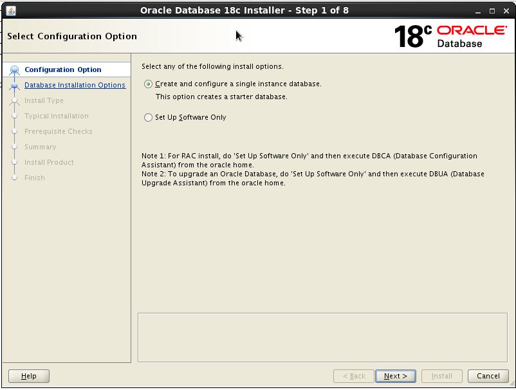Click the 'Finish' step label
516x390 pixels.
pyautogui.click(x=35, y=178)
